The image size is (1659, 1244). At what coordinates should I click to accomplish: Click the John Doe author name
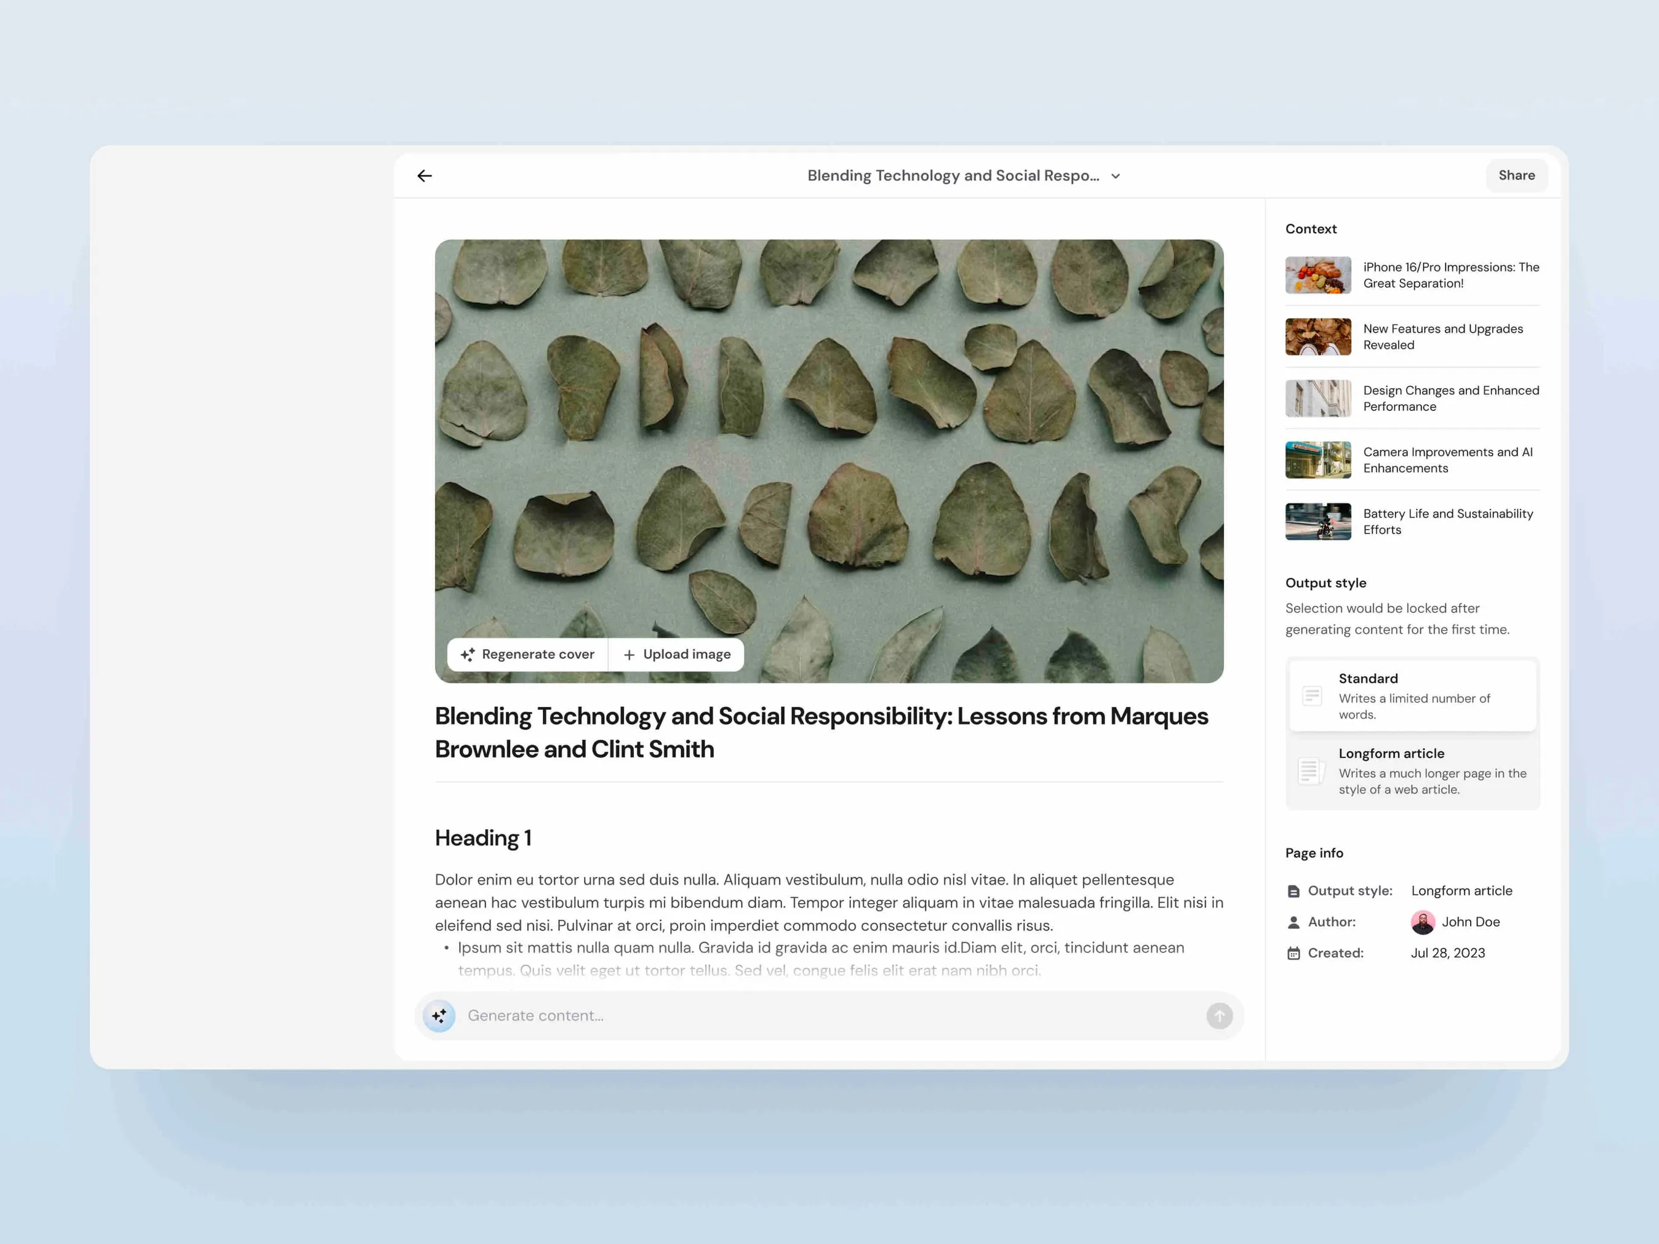pyautogui.click(x=1471, y=922)
